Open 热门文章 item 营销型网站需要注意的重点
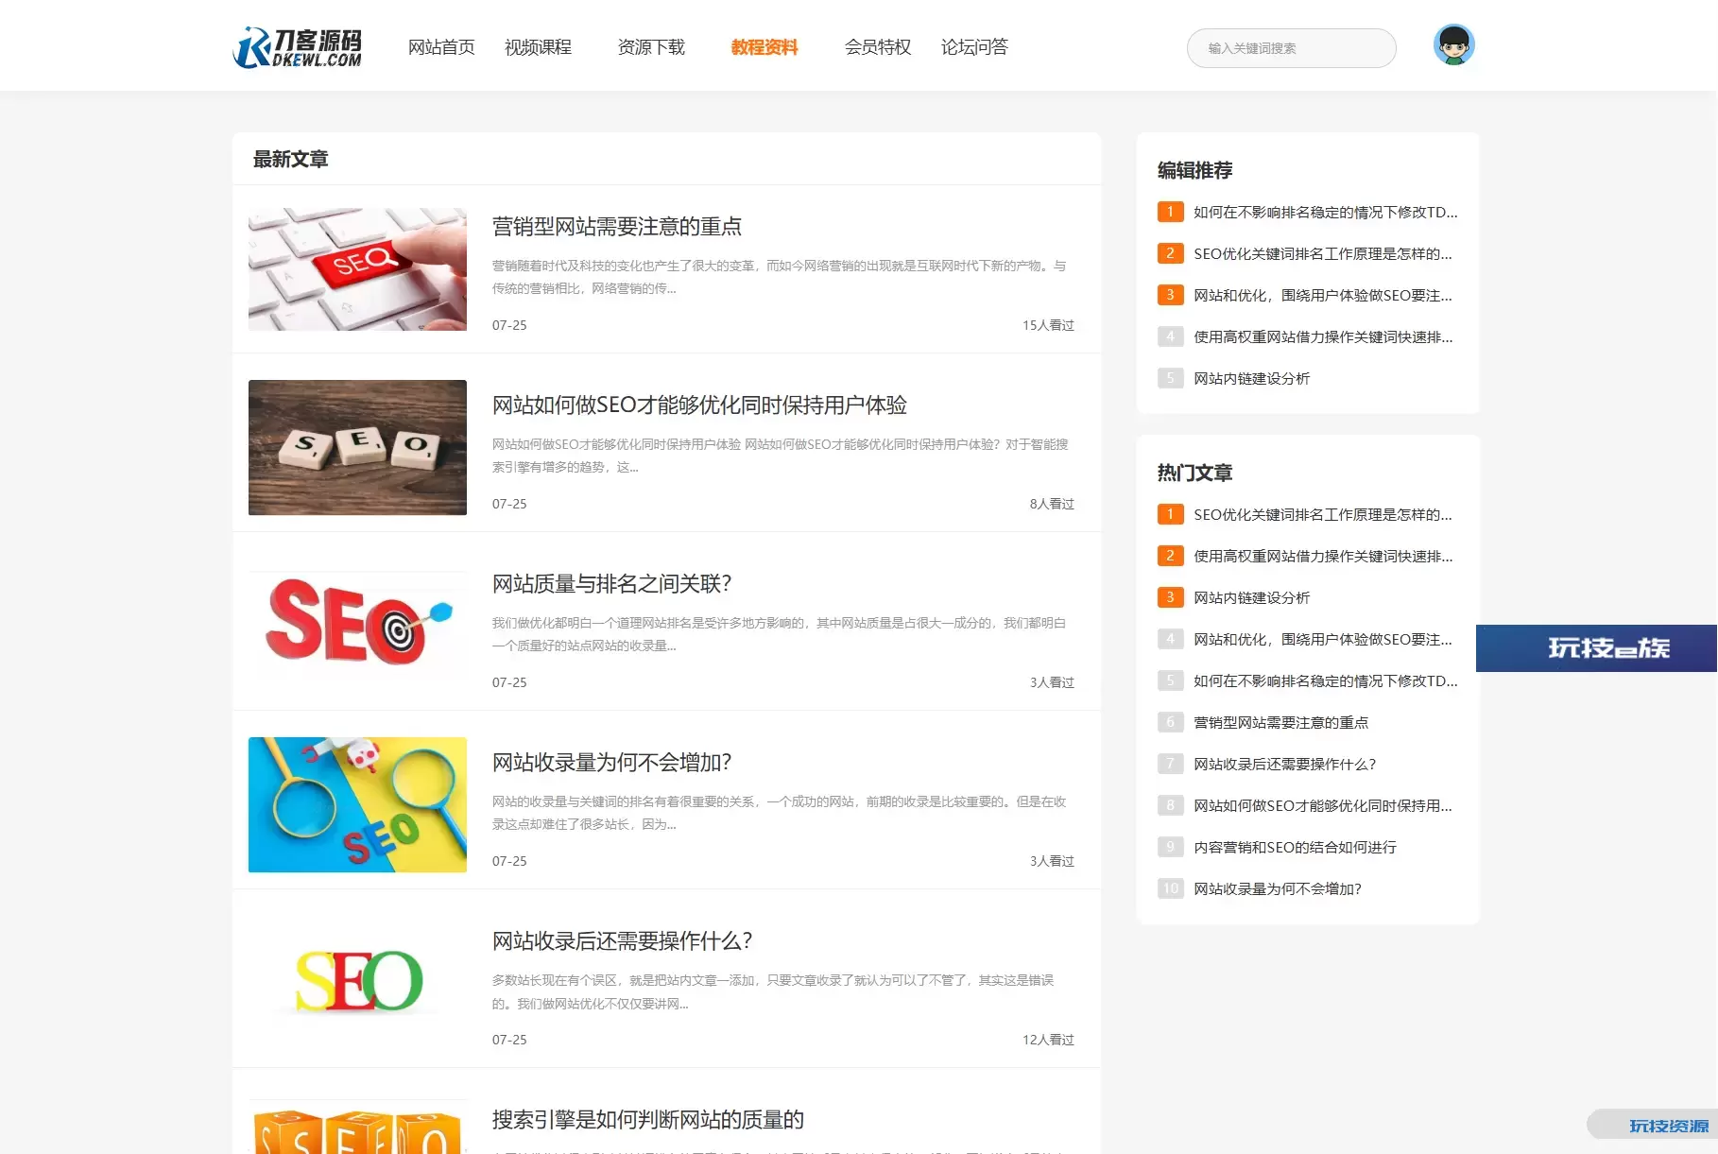 pyautogui.click(x=1280, y=722)
